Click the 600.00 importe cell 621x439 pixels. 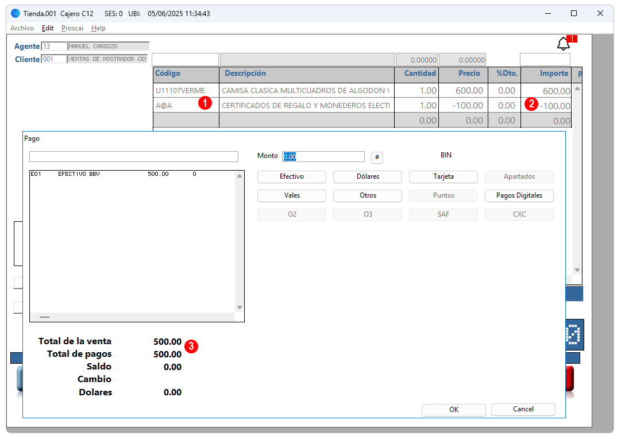coord(546,91)
